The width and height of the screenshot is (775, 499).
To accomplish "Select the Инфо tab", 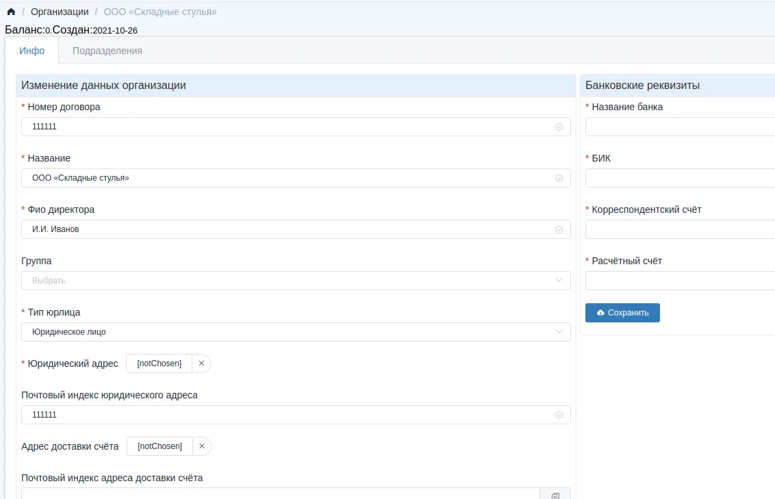I will pos(32,51).
